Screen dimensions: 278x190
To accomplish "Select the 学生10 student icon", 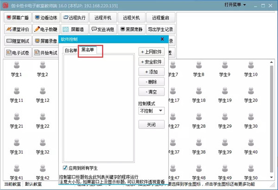I will pos(253,69).
